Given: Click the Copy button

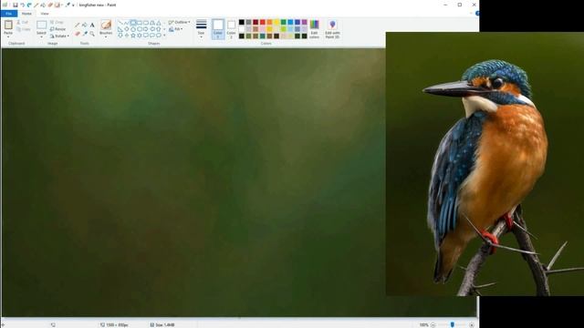Looking at the screenshot, I should click(x=24, y=29).
